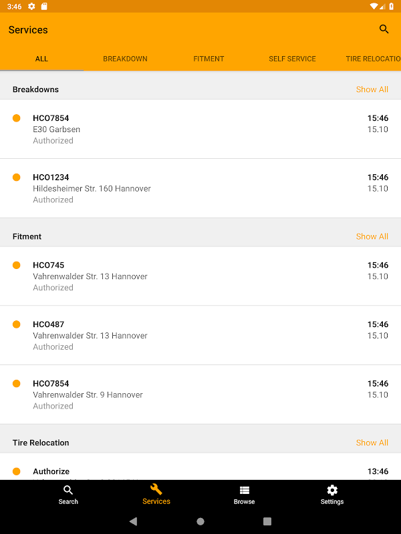Tap orange status dot beside HCO745
The image size is (401, 534).
click(x=17, y=265)
